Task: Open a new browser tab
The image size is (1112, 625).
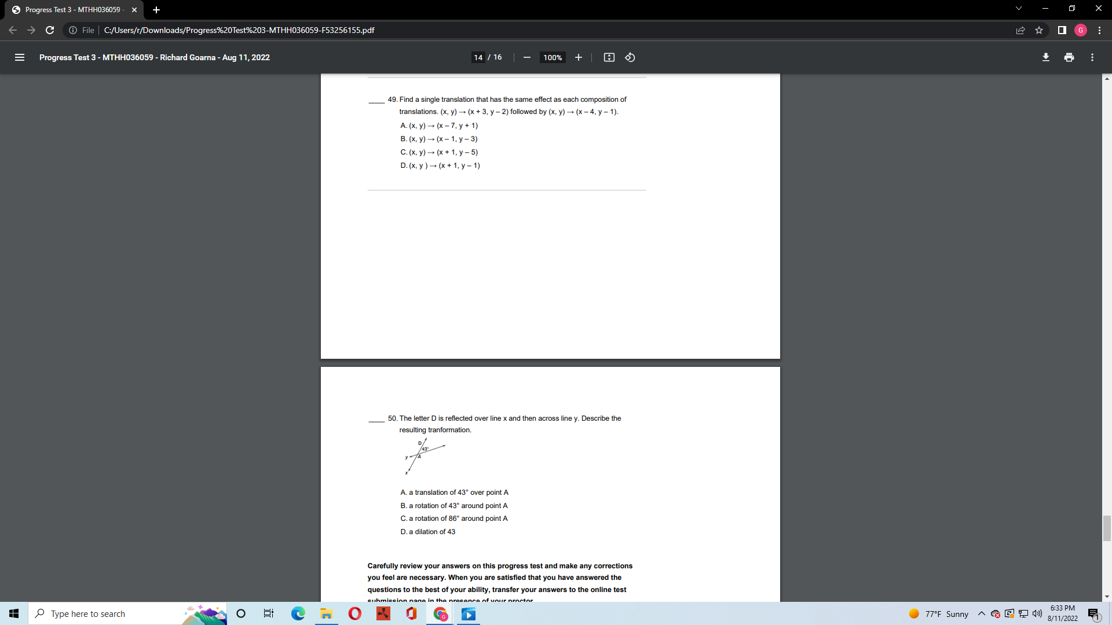Action: 156,9
